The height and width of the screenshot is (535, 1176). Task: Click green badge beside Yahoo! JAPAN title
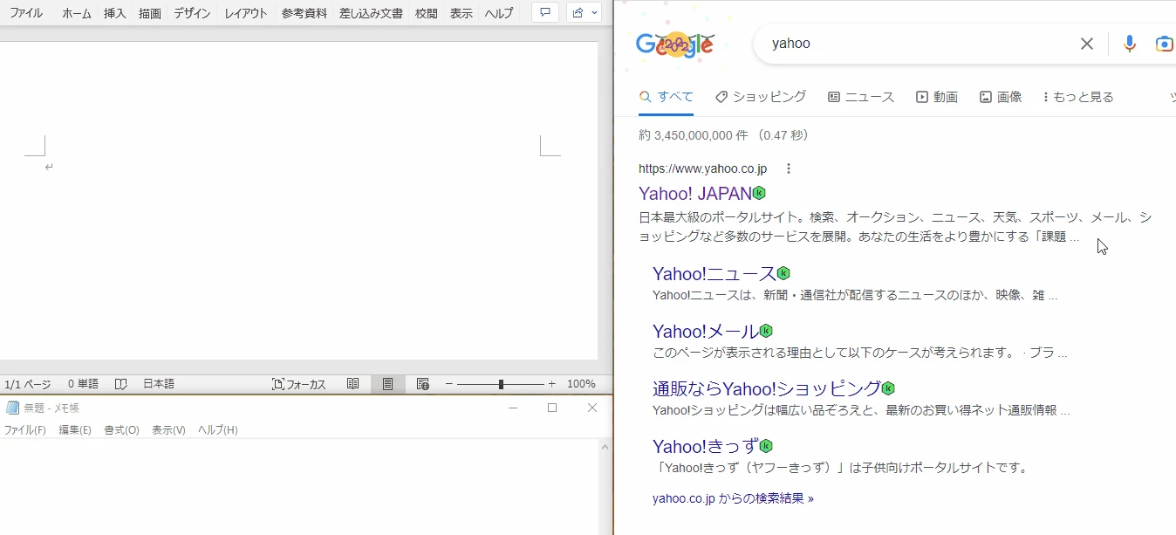(x=759, y=193)
